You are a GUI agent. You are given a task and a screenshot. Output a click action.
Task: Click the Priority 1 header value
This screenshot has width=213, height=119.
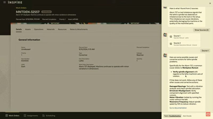click(x=62, y=19)
